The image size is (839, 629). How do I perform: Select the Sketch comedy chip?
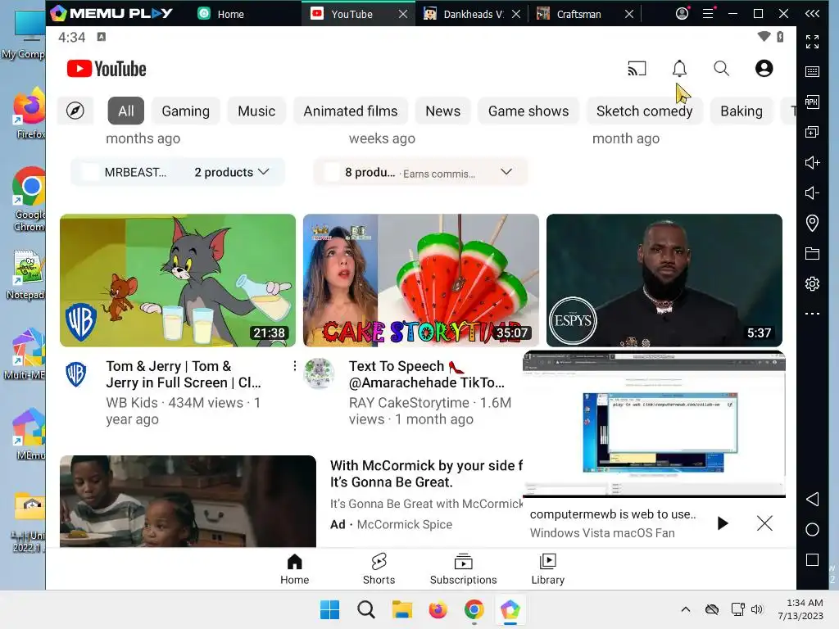644,111
